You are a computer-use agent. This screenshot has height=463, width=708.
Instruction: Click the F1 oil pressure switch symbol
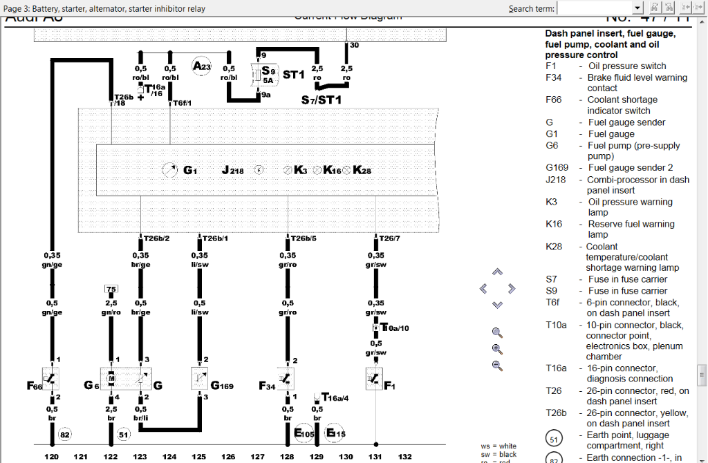coord(375,378)
